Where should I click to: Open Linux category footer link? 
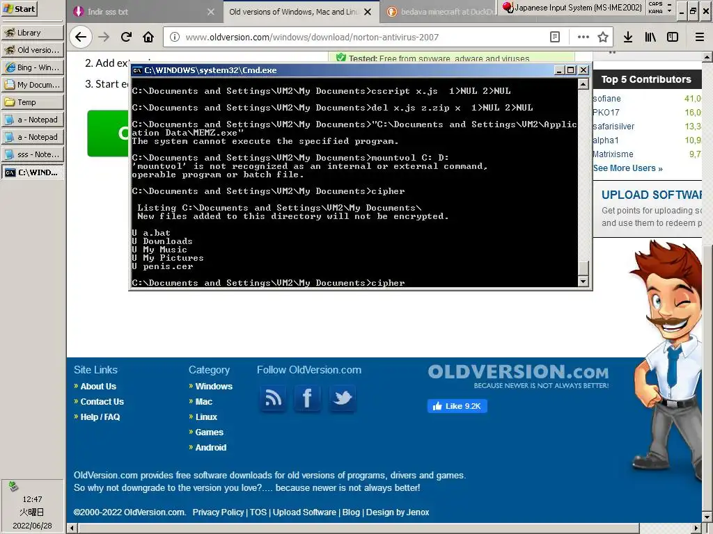(206, 417)
